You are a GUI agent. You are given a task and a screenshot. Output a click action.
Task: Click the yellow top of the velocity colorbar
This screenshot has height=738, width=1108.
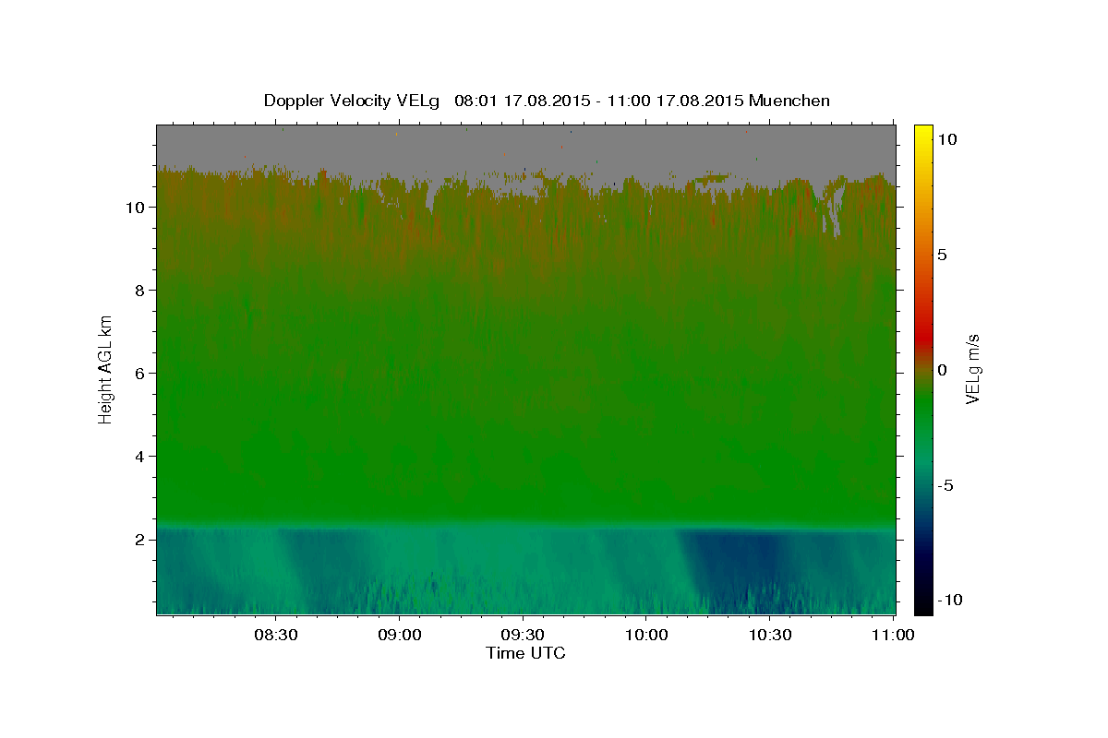[x=922, y=131]
